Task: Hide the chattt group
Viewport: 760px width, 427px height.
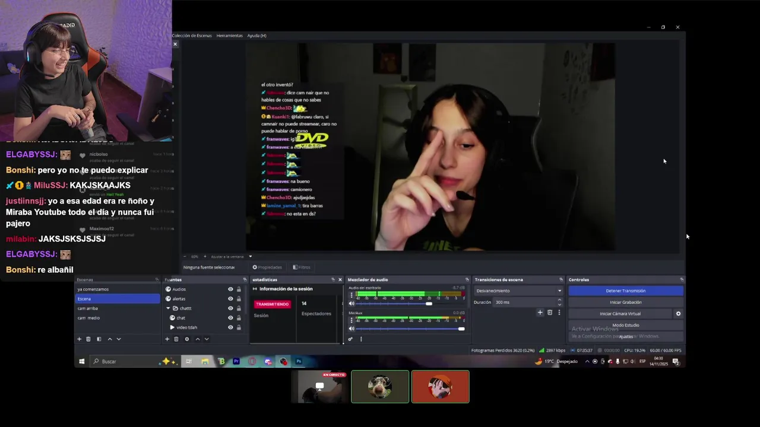Action: coord(230,308)
